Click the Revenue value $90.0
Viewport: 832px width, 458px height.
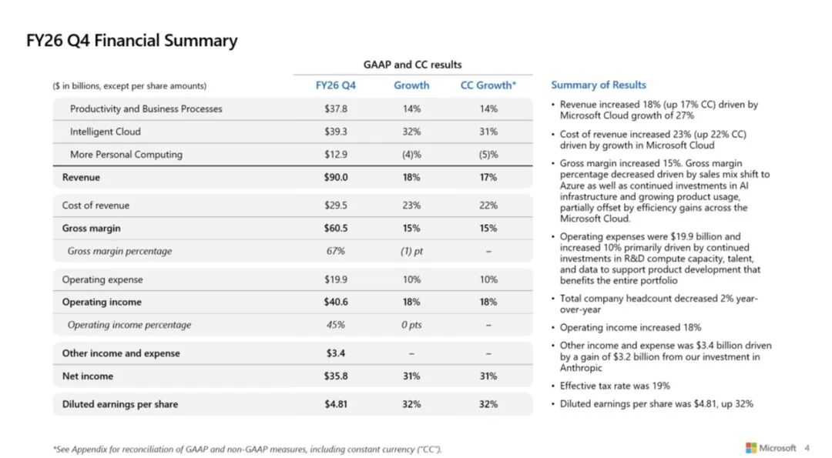click(x=336, y=177)
